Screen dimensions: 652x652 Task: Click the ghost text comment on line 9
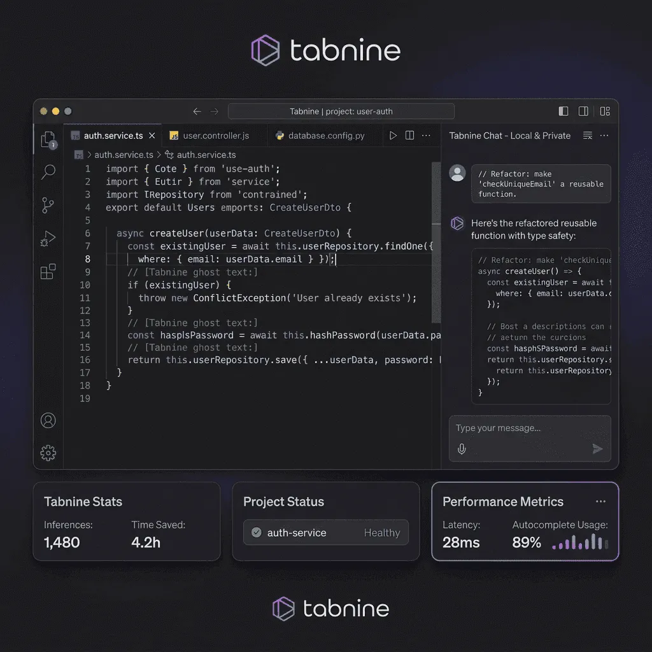(x=192, y=273)
